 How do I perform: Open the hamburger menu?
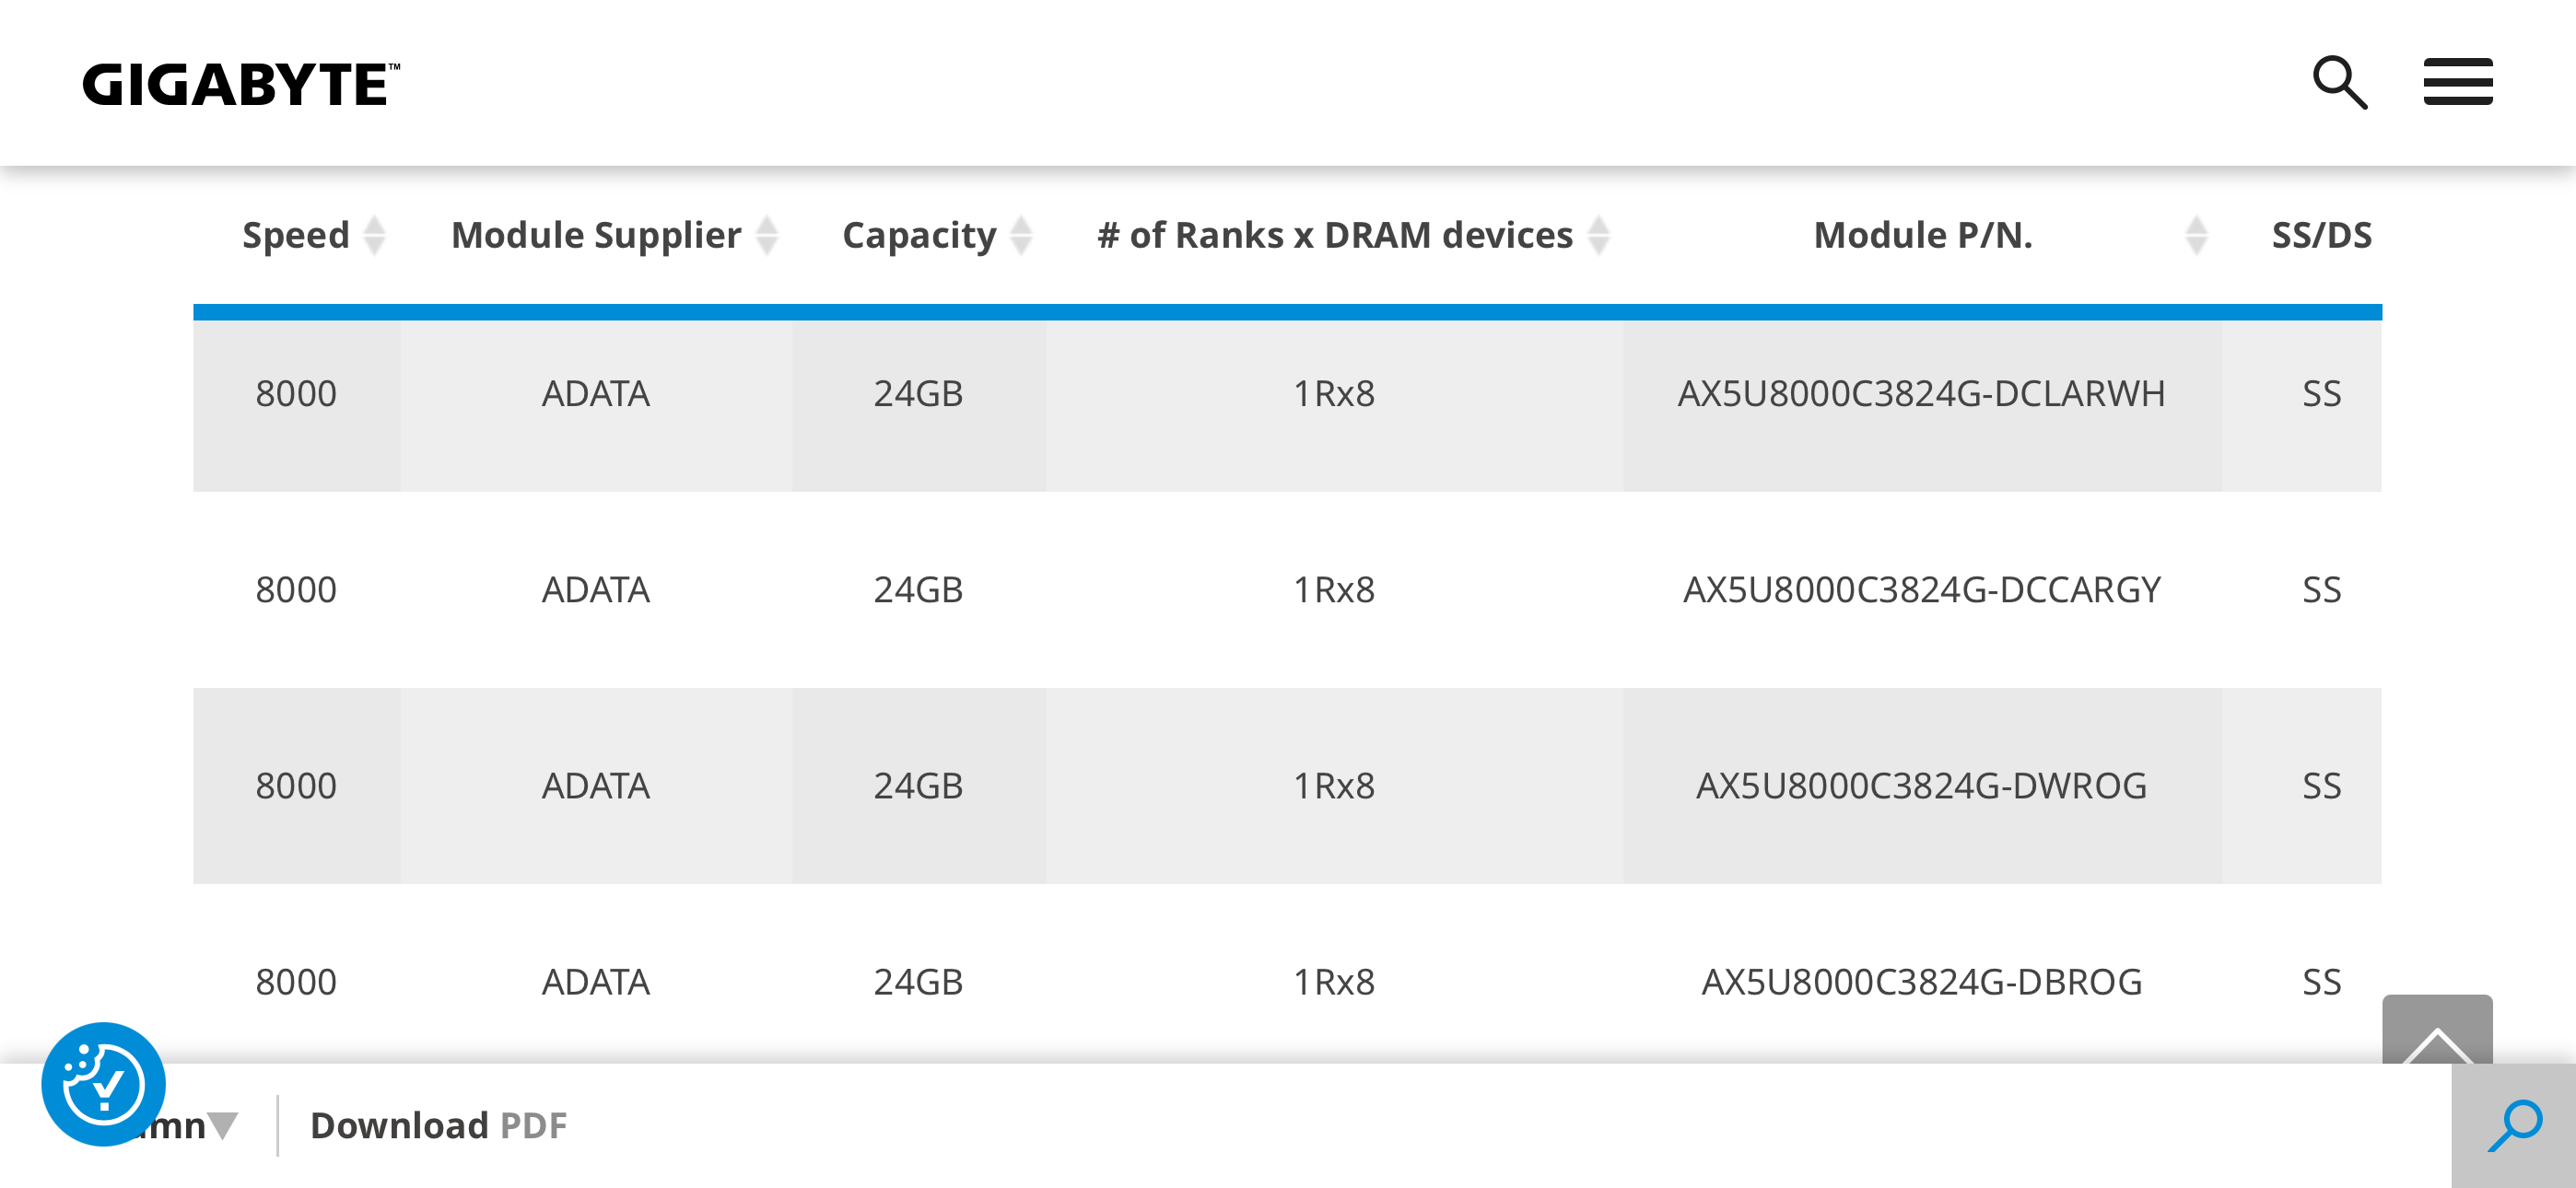click(x=2458, y=82)
